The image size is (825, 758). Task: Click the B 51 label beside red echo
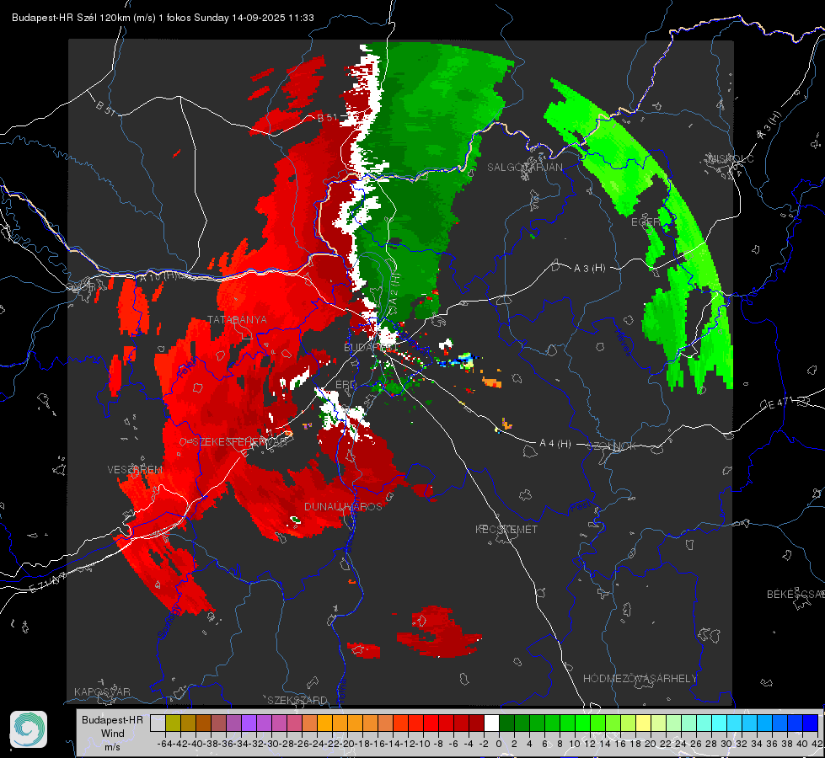point(328,118)
